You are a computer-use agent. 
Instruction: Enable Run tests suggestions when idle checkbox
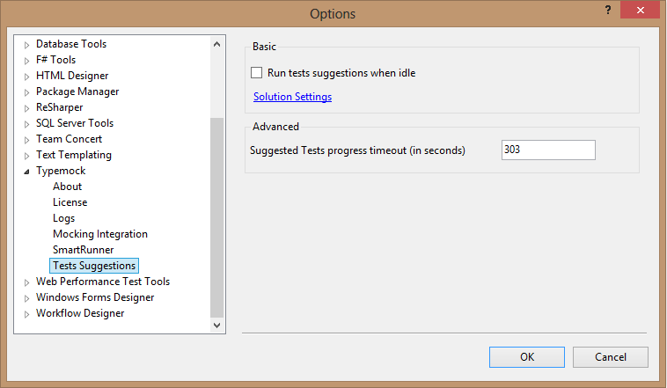257,73
